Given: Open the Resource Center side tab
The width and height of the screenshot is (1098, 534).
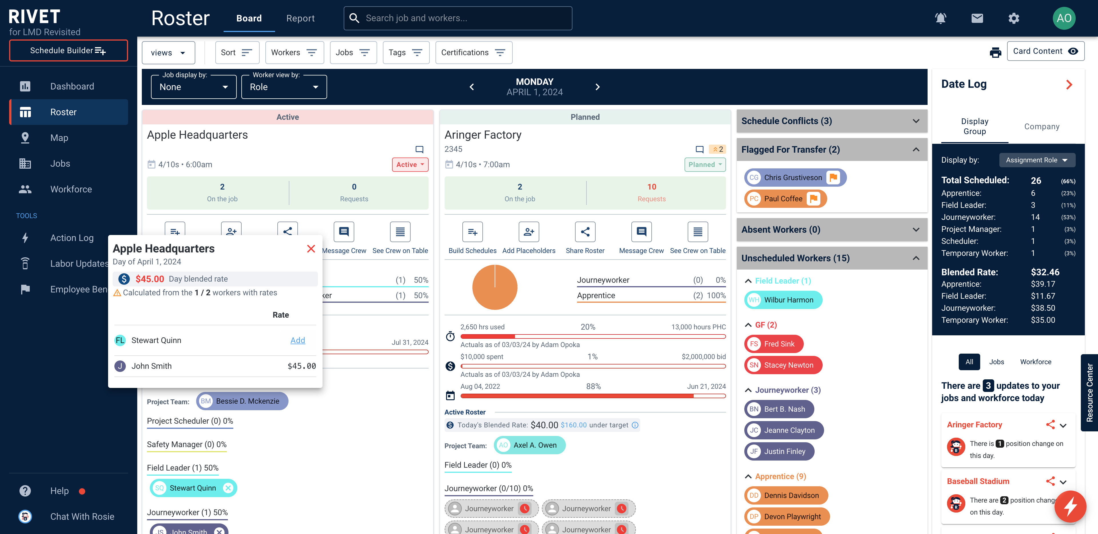Looking at the screenshot, I should [1089, 392].
